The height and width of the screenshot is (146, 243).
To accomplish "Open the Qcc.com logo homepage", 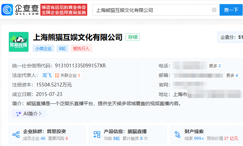I will pyautogui.click(x=20, y=10).
